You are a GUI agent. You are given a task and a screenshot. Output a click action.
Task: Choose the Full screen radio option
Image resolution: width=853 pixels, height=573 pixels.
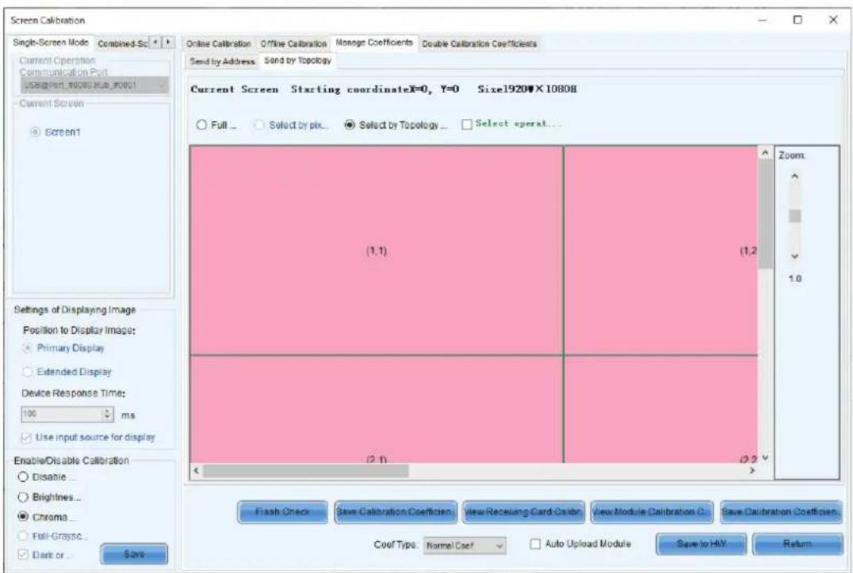tap(201, 125)
